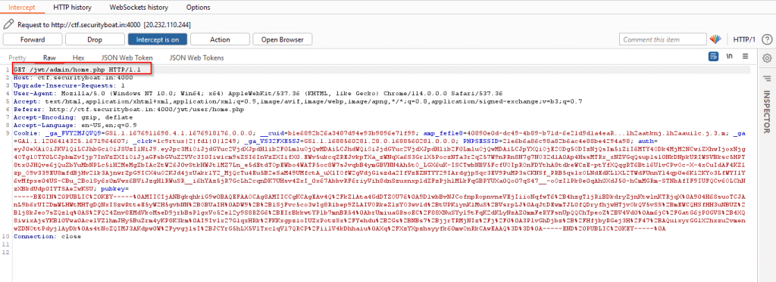Toggle the word wrap button
776x282 pixels.
(x=714, y=57)
